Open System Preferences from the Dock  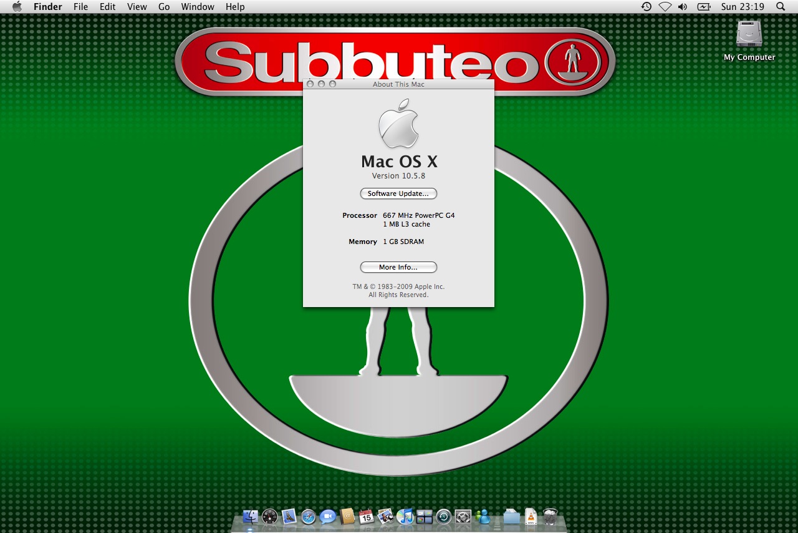[x=463, y=516]
